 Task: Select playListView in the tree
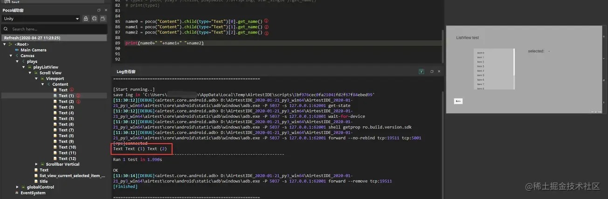coord(46,67)
